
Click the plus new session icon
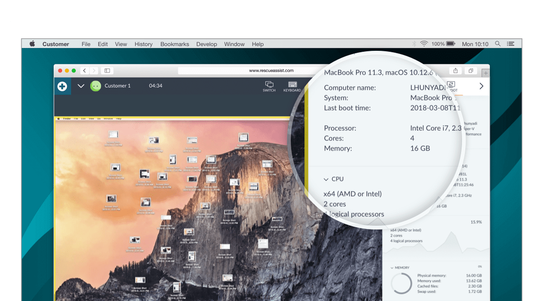[62, 87]
